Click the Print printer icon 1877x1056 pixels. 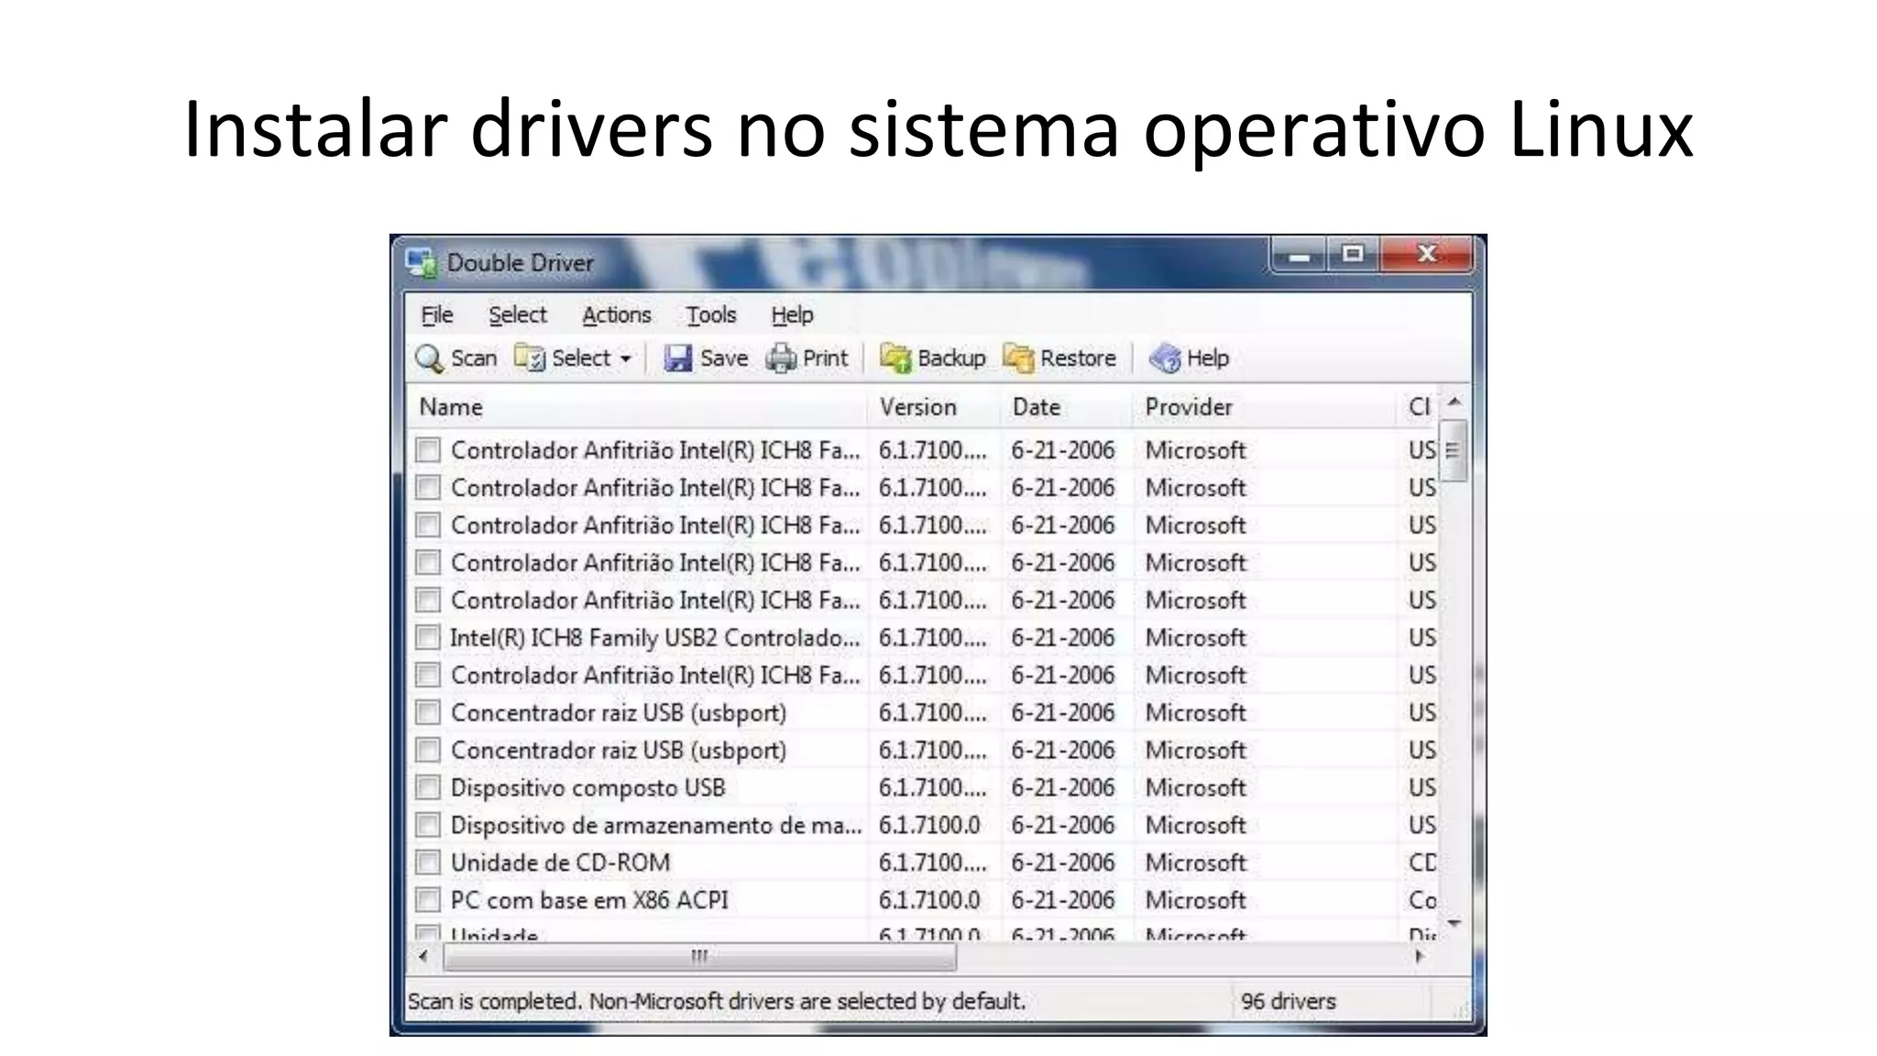click(781, 358)
